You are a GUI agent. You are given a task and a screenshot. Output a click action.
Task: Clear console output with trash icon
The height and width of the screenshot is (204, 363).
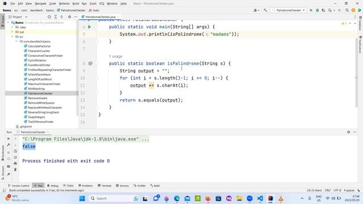(15, 169)
